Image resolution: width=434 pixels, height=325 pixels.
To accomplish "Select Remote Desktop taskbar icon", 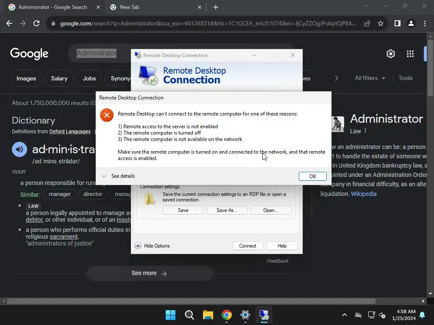I will 264,315.
